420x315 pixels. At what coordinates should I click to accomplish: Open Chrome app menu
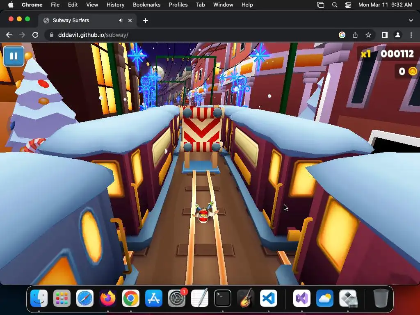coord(32,5)
